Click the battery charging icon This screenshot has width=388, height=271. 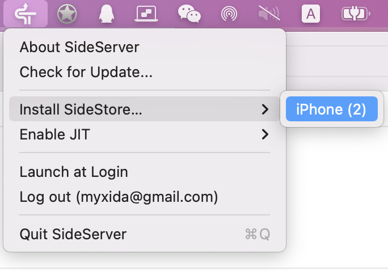[x=355, y=14]
